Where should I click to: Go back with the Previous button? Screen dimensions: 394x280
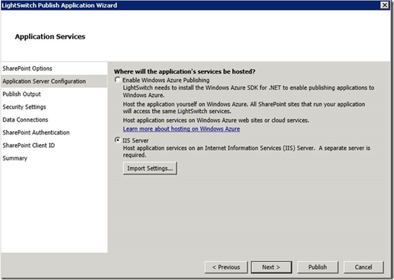point(226,267)
